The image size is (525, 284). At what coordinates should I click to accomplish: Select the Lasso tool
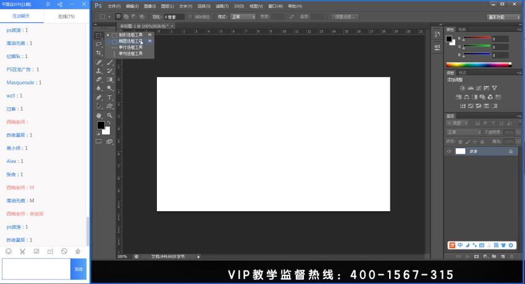98,44
